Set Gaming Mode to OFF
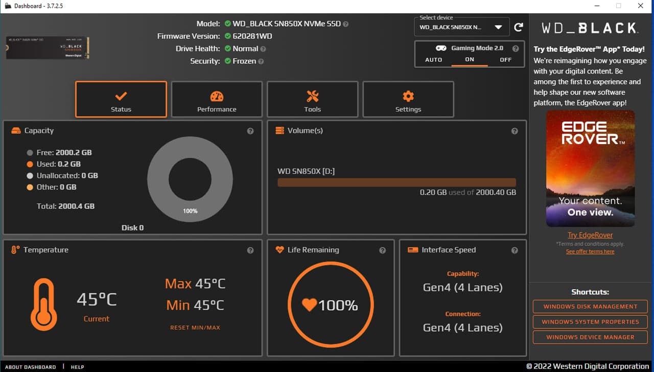654x372 pixels. 505,60
